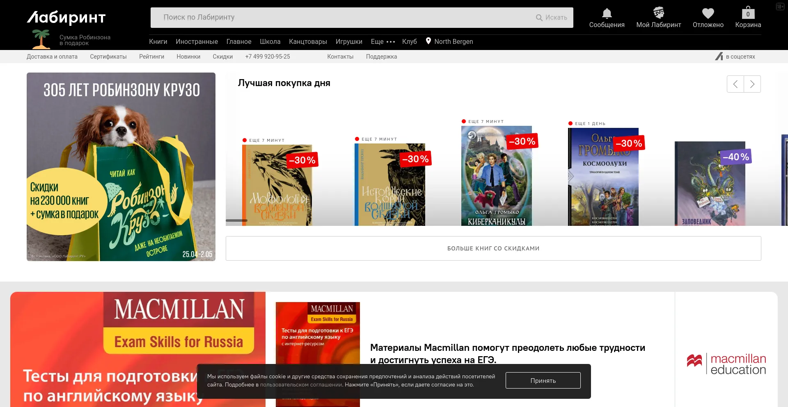Open the Канцтовары section
The height and width of the screenshot is (407, 788).
(308, 41)
